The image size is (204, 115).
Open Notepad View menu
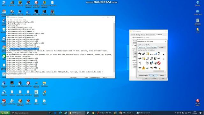pyautogui.click(x=20, y=20)
